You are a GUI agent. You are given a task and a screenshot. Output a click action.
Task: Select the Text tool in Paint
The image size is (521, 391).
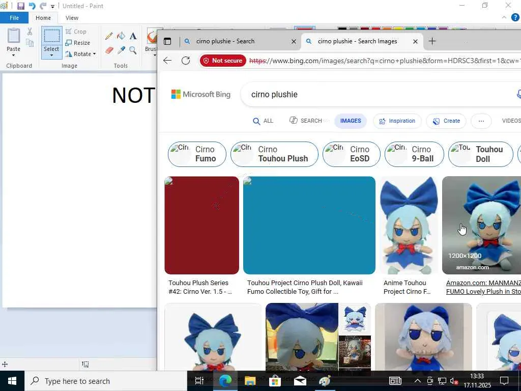pos(133,36)
